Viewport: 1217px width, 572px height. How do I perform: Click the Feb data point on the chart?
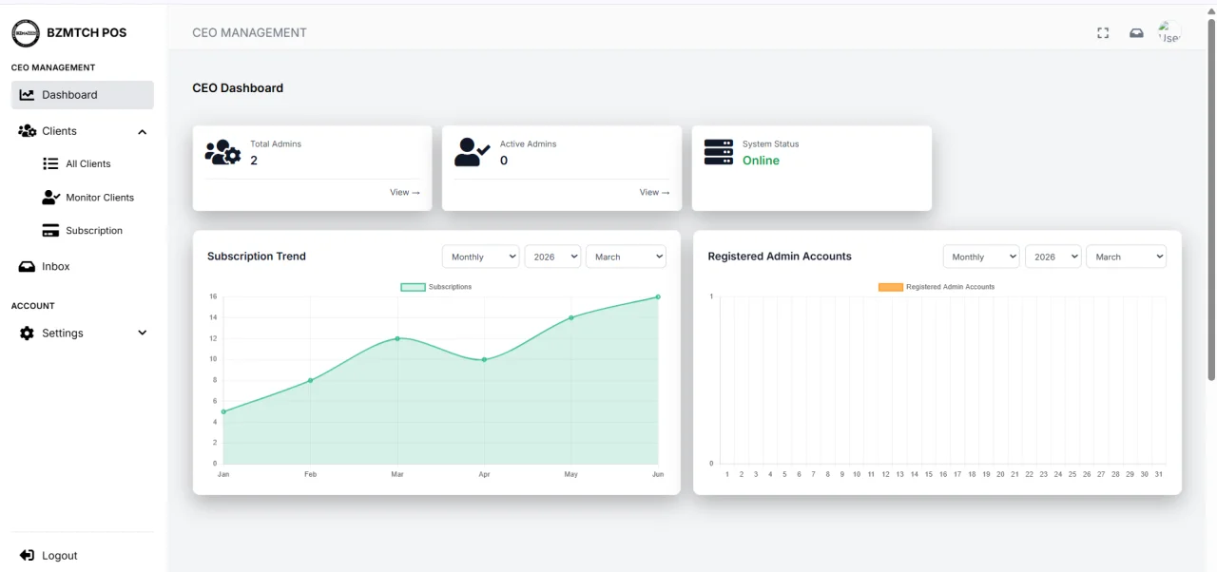[x=310, y=380]
